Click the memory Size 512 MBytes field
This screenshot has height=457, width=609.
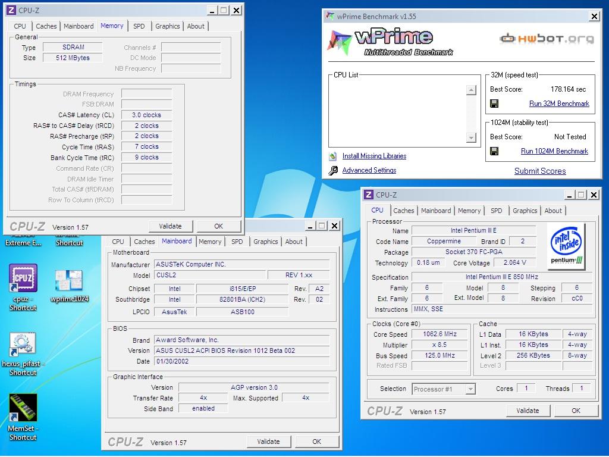click(73, 58)
